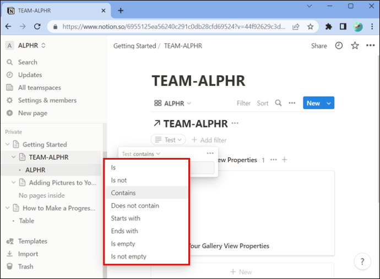Open the ellipsis beside Properties group count
This screenshot has height=279, width=380.
[x=274, y=160]
